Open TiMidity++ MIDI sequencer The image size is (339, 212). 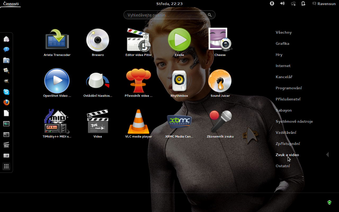coord(57,124)
